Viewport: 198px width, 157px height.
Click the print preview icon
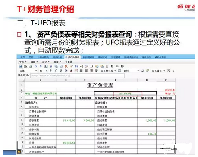coord(25,66)
